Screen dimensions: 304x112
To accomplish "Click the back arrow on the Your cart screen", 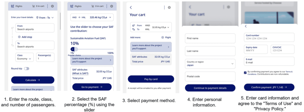I will (131, 8).
